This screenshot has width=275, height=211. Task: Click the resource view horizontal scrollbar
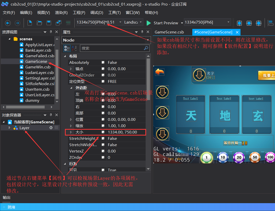(25, 107)
